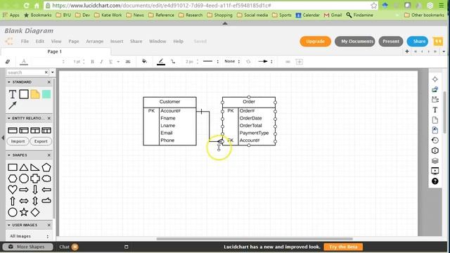Image resolution: width=450 pixels, height=253 pixels.
Task: Click the shape search field
Action: [25, 72]
